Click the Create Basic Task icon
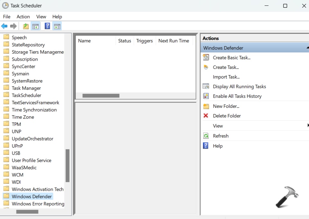 [x=206, y=57]
